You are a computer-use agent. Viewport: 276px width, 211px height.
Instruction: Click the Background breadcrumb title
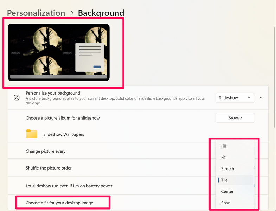click(101, 13)
